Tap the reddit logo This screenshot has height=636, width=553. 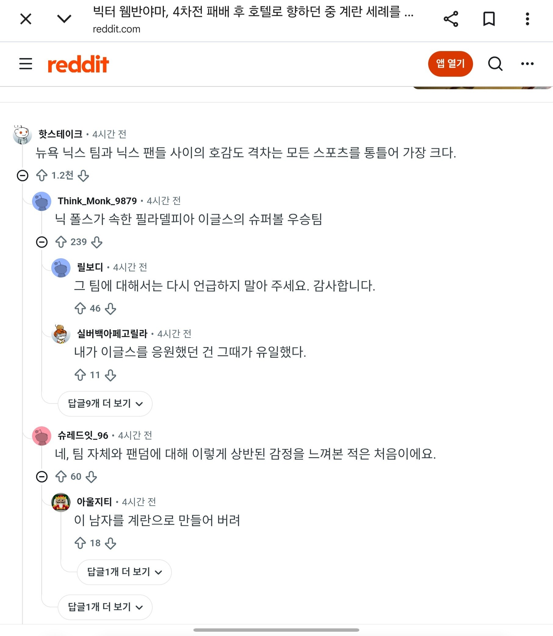[x=78, y=64]
